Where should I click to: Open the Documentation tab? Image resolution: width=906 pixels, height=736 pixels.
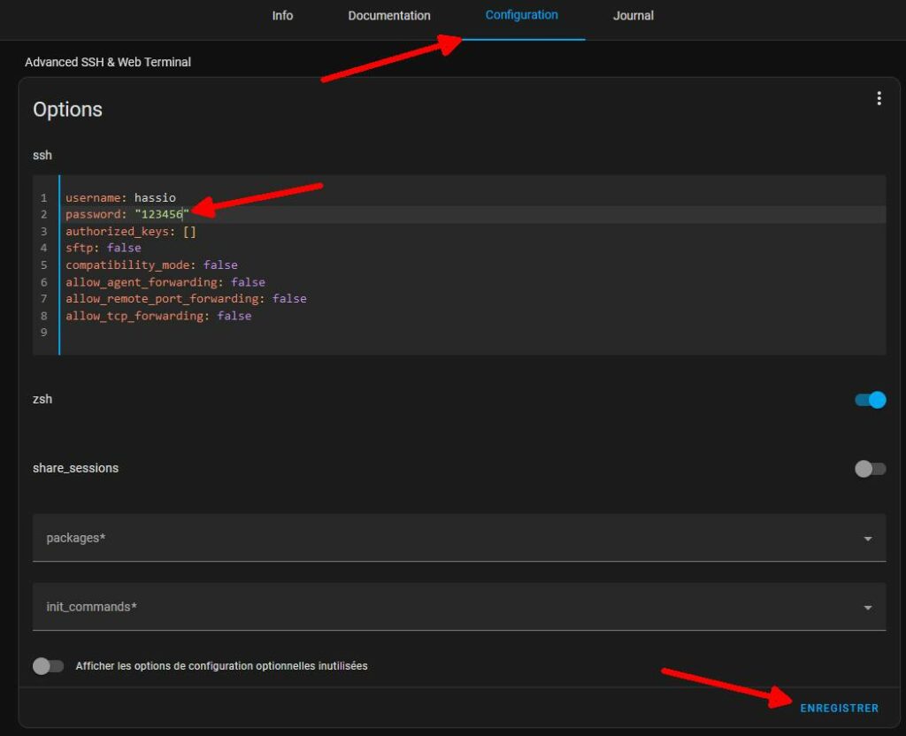click(x=389, y=16)
